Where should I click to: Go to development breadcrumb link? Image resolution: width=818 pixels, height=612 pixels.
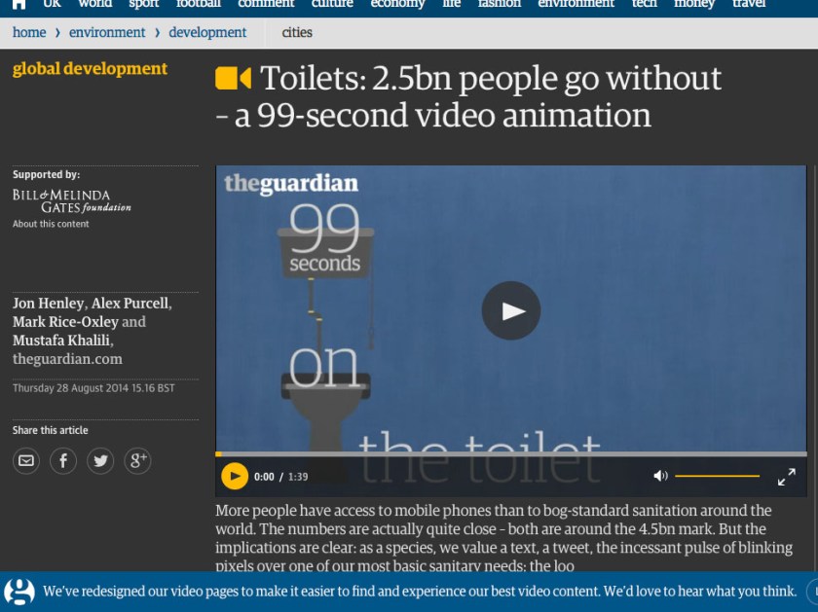tap(207, 32)
